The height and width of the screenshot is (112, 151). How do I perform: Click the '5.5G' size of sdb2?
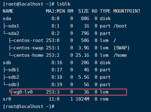point(84,77)
